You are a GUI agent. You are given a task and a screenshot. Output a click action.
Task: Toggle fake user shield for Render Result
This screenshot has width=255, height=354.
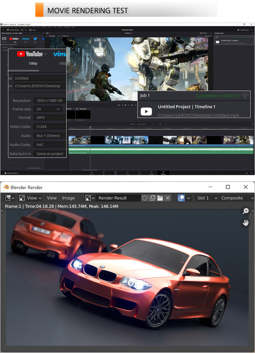[x=145, y=198]
